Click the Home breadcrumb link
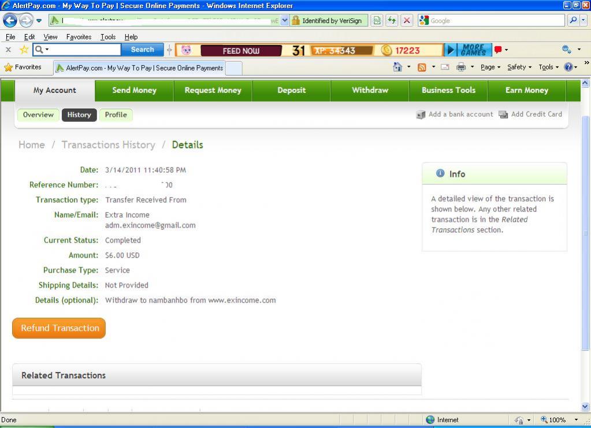Viewport: 591px width, 428px height. [32, 145]
